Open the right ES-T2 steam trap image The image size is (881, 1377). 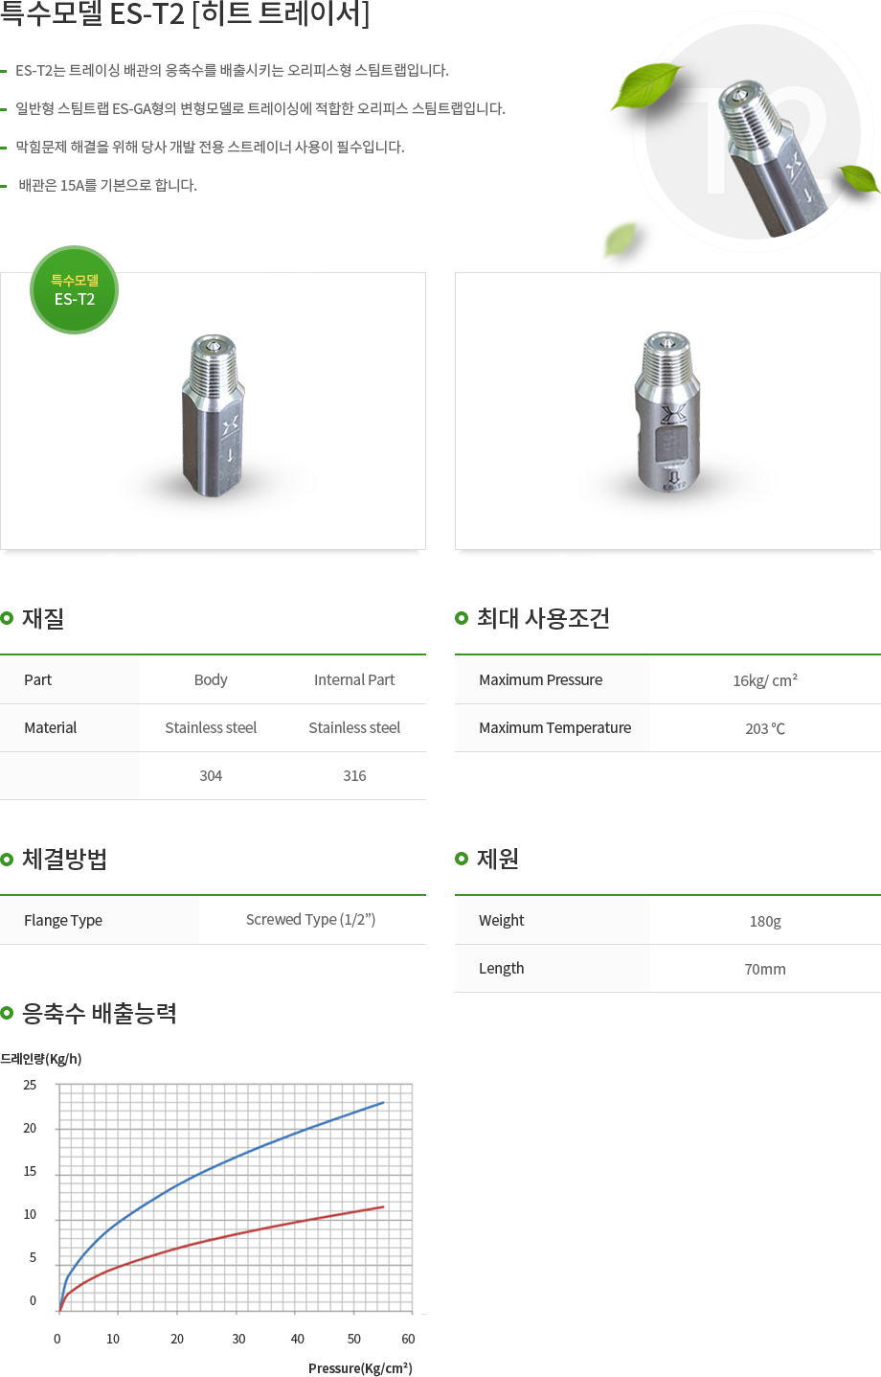pyautogui.click(x=667, y=411)
